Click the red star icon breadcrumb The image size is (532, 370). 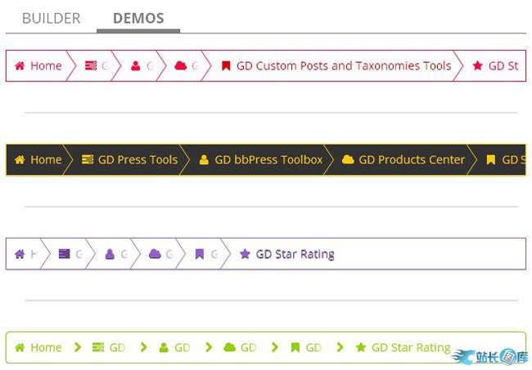click(x=478, y=66)
